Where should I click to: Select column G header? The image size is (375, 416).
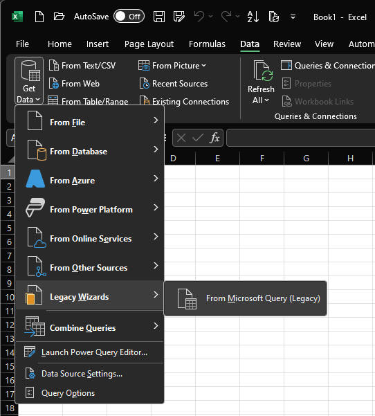coord(306,159)
